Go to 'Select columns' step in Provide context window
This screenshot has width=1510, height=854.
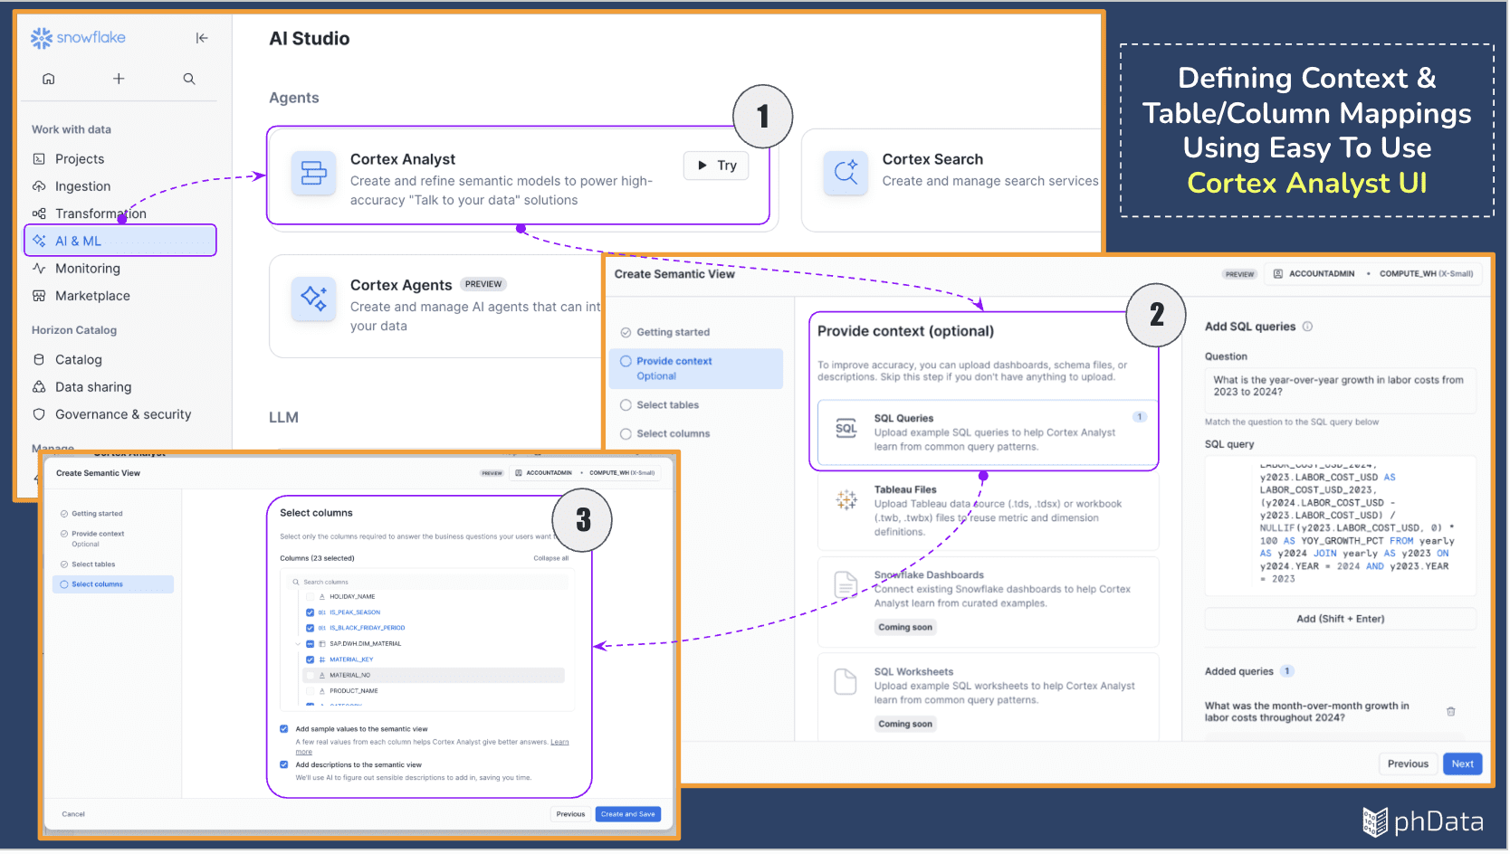click(673, 434)
